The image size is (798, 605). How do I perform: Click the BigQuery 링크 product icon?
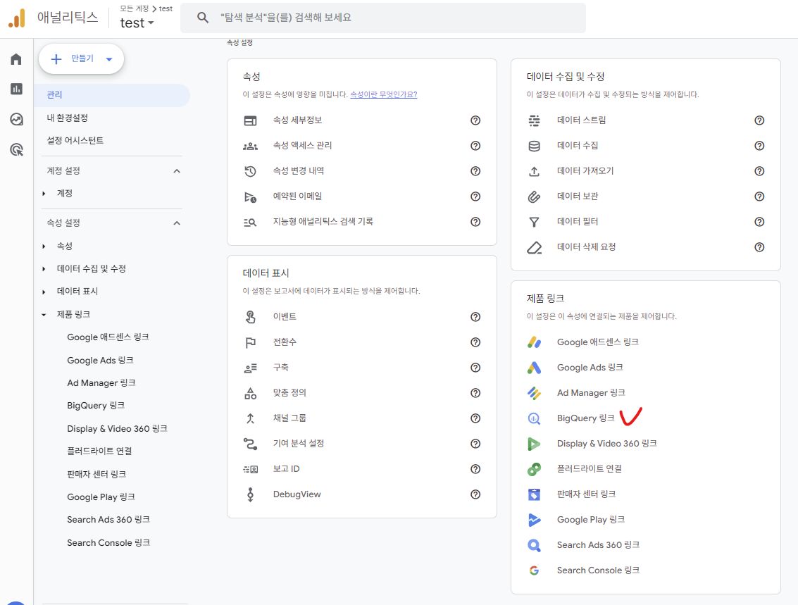pos(535,418)
